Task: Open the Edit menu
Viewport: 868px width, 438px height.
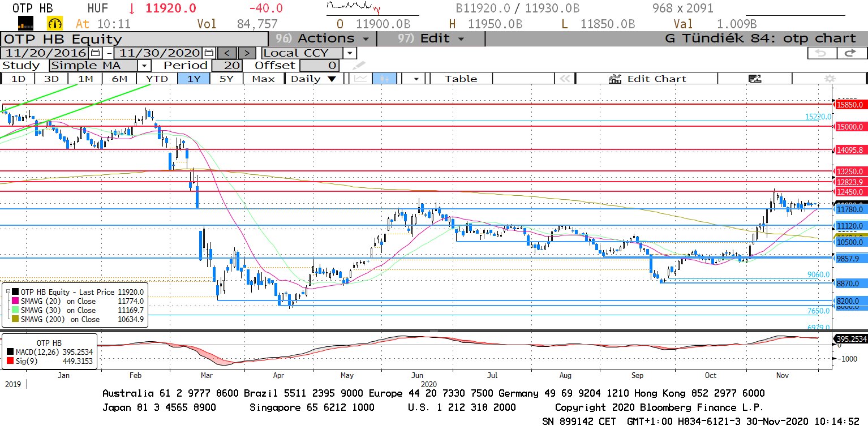Action: point(431,38)
